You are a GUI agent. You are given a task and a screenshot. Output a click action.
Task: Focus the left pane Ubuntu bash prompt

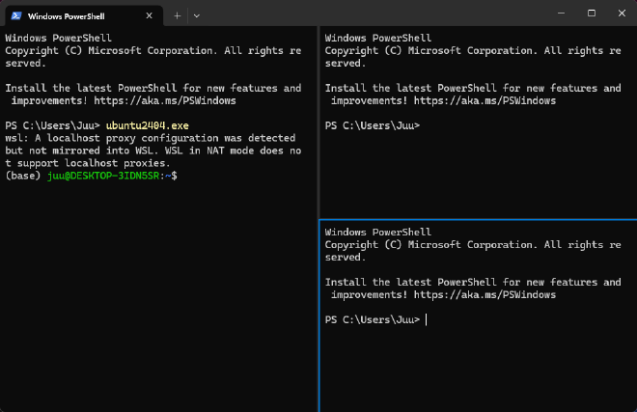tap(92, 176)
